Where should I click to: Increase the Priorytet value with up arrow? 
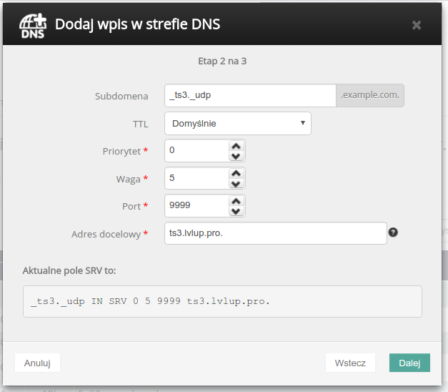pos(237,145)
